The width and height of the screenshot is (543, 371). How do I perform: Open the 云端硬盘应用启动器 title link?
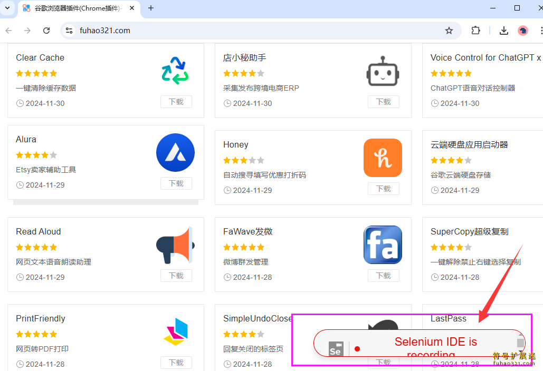469,144
